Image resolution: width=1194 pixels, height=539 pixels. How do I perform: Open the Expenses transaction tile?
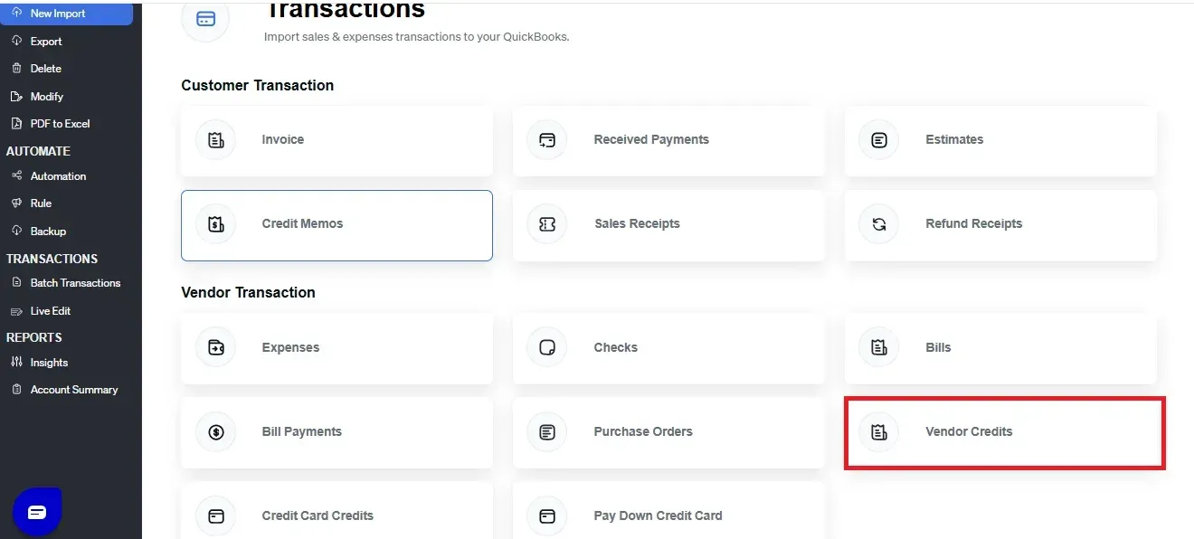[x=336, y=348]
